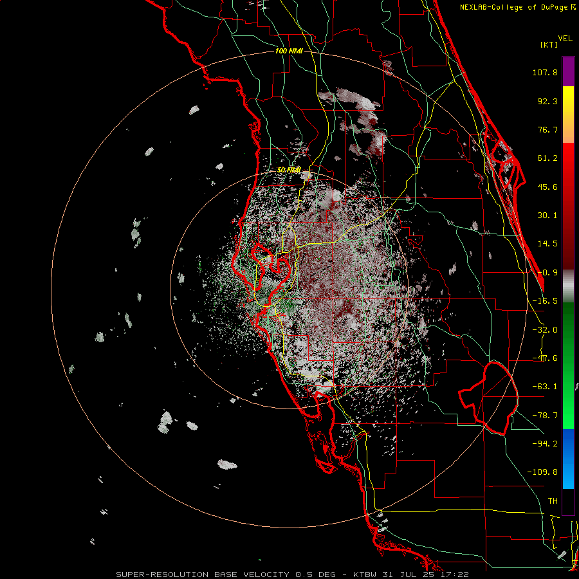This screenshot has height=579, width=579.
Task: Click the 30.1 value on velocity scale
Action: [x=547, y=216]
